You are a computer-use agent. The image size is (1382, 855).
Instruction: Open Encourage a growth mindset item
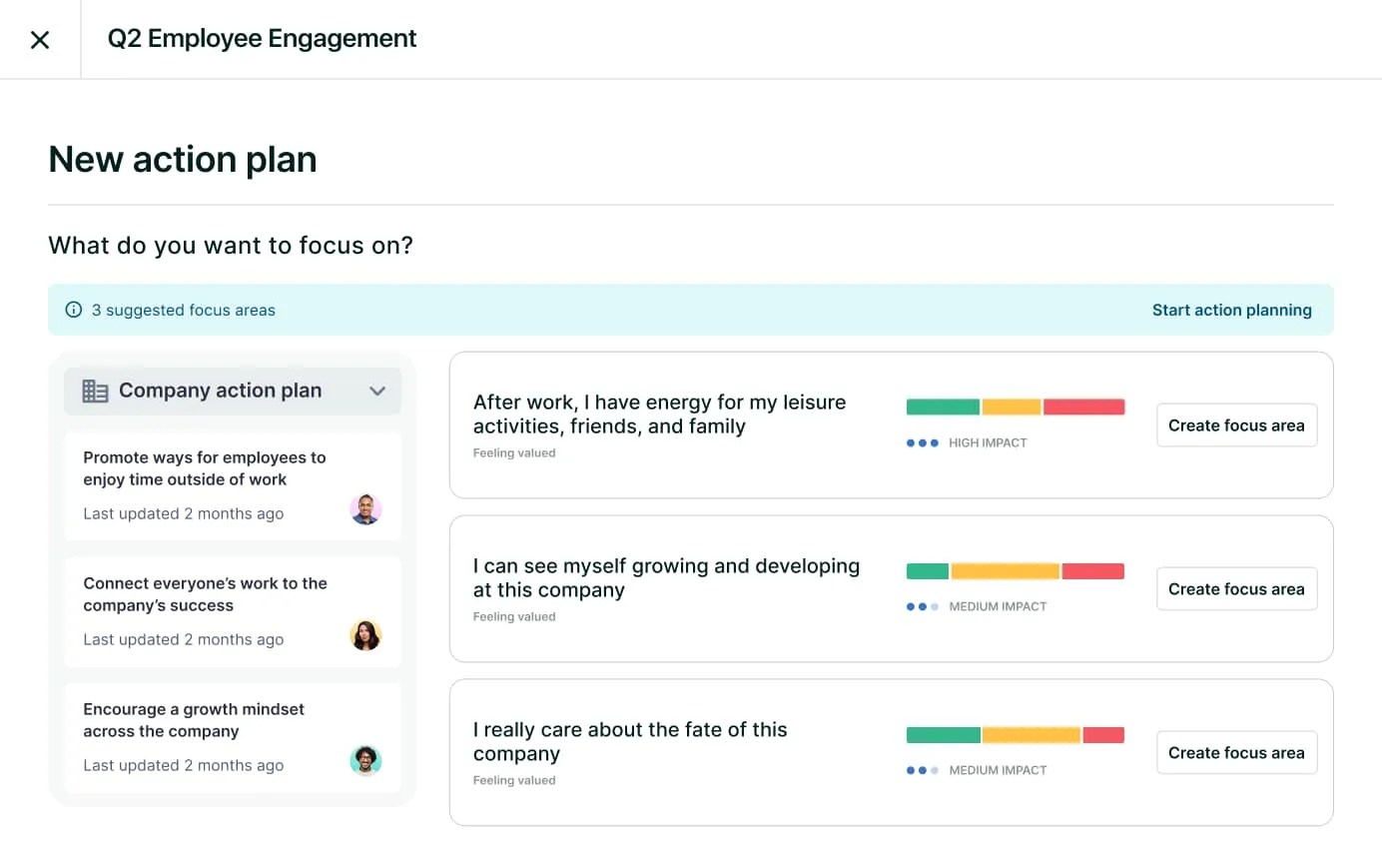(x=194, y=720)
